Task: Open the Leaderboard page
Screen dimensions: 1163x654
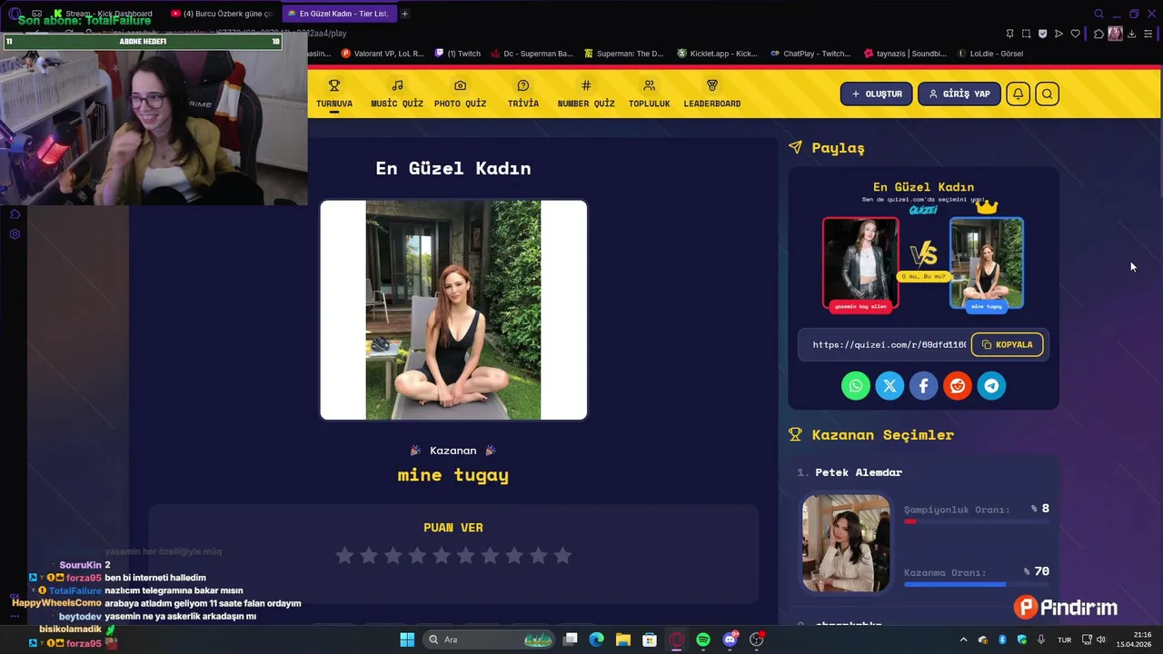Action: point(712,94)
